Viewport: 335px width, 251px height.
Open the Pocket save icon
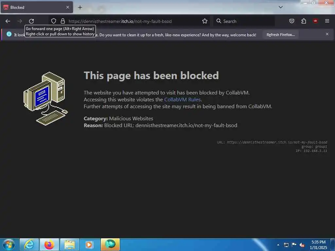pos(292,21)
